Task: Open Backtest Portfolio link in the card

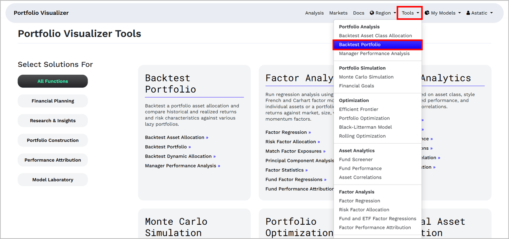Action: coord(168,147)
